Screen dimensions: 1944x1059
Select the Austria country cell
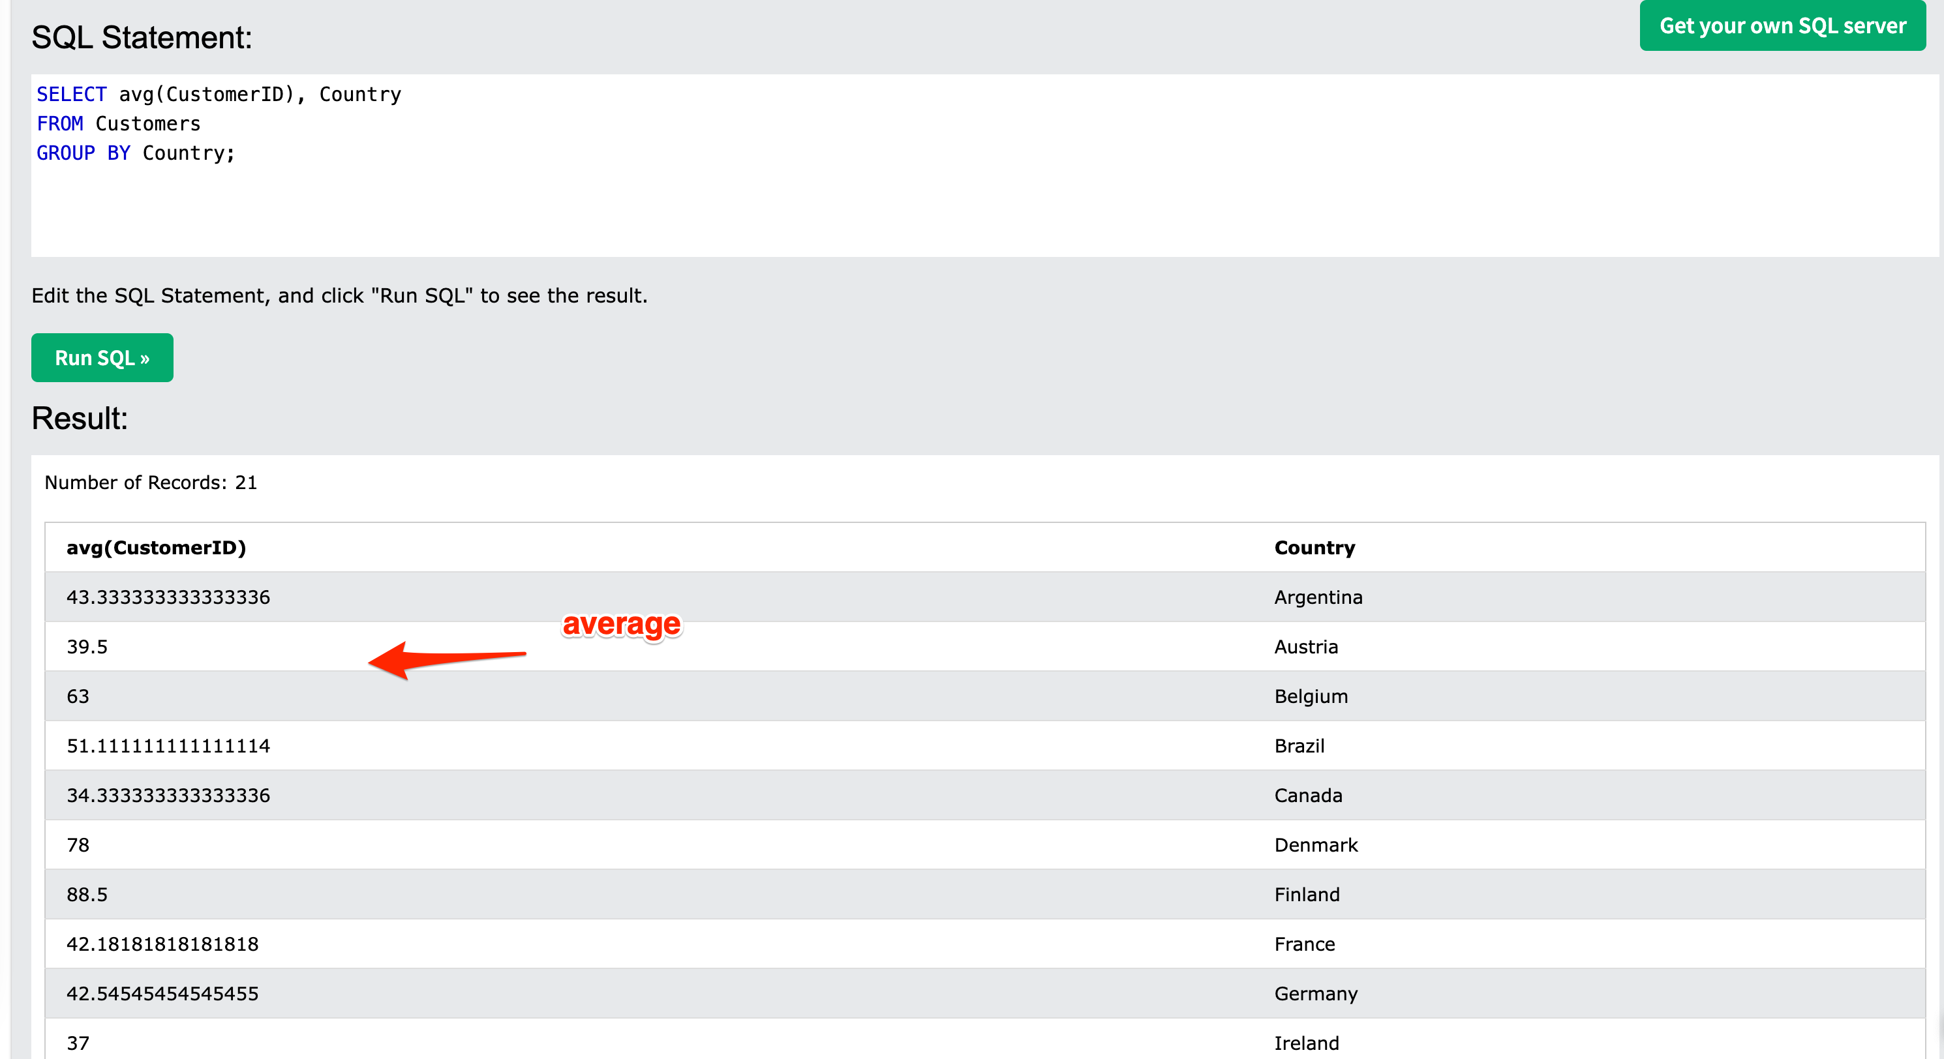coord(1305,646)
